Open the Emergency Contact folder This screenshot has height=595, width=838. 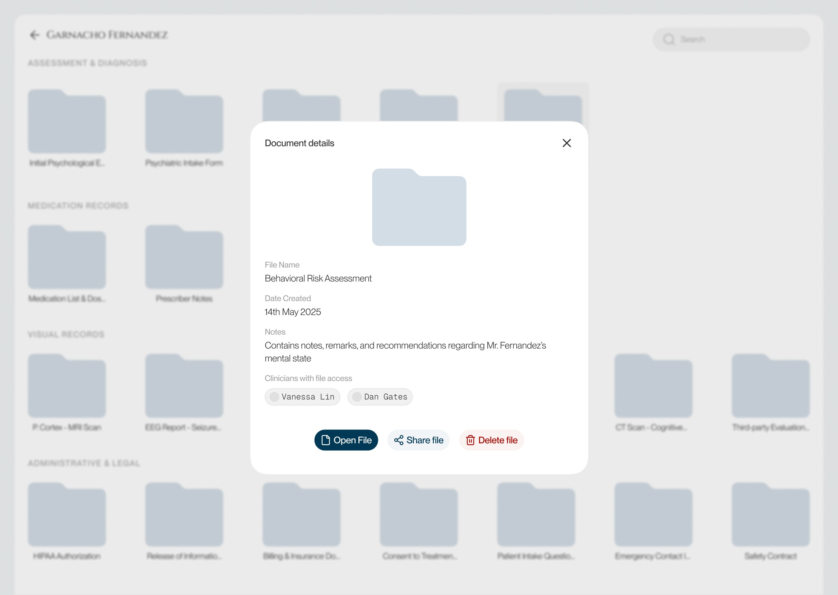click(x=653, y=515)
